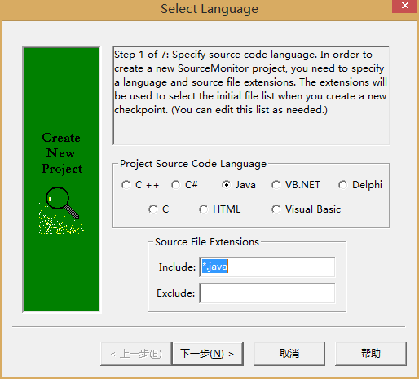Click the disabled 上一步(B) back button
Image resolution: width=419 pixels, height=379 pixels.
tap(136, 354)
